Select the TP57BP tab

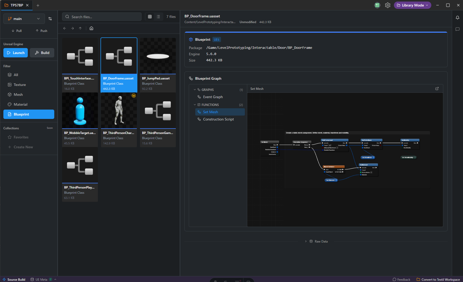point(17,5)
